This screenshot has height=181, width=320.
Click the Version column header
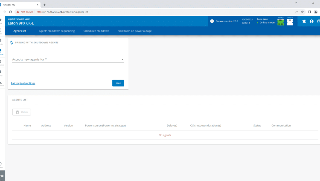pos(68,126)
